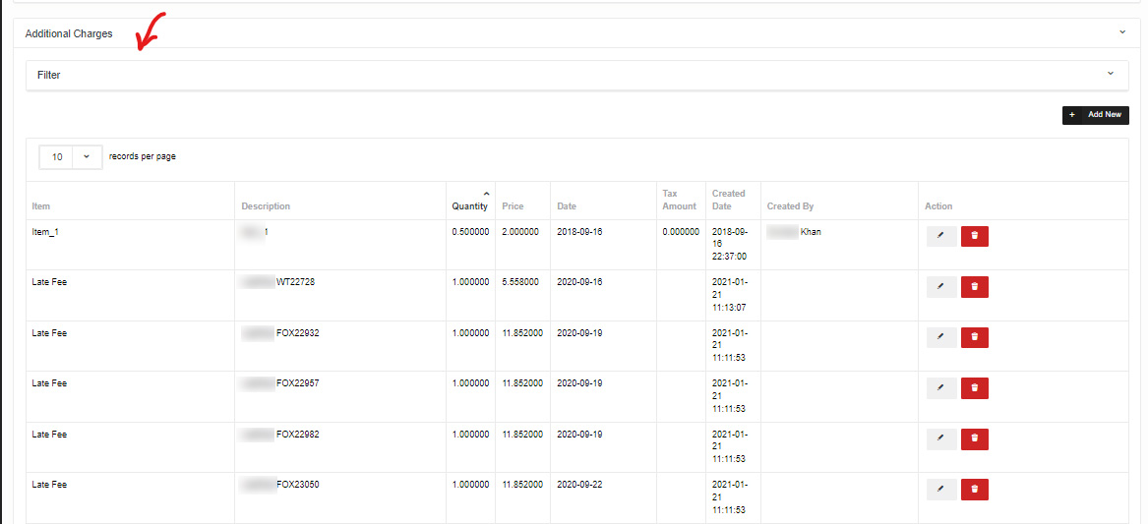1148x524 pixels.
Task: Delete the Late Fee FOX22957 row
Action: point(974,388)
